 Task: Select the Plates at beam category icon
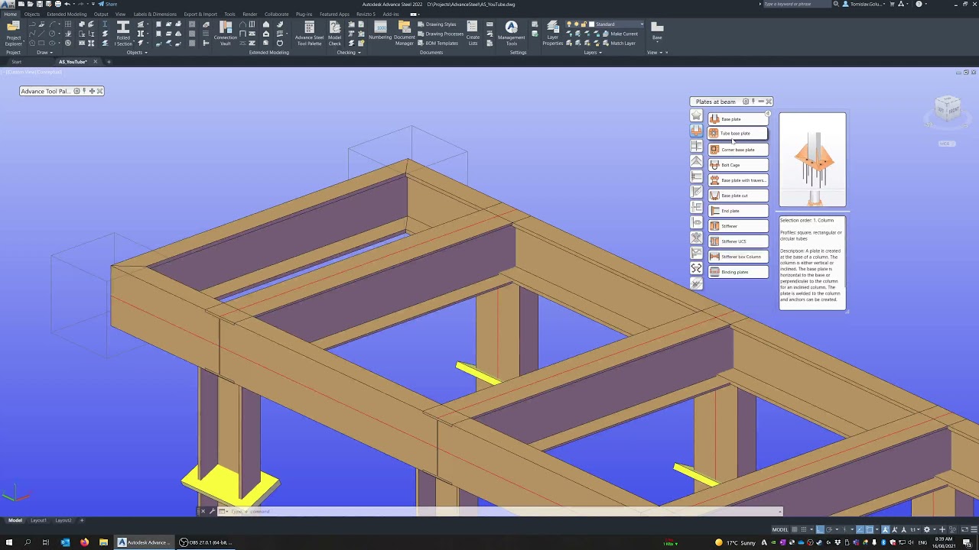pos(696,131)
